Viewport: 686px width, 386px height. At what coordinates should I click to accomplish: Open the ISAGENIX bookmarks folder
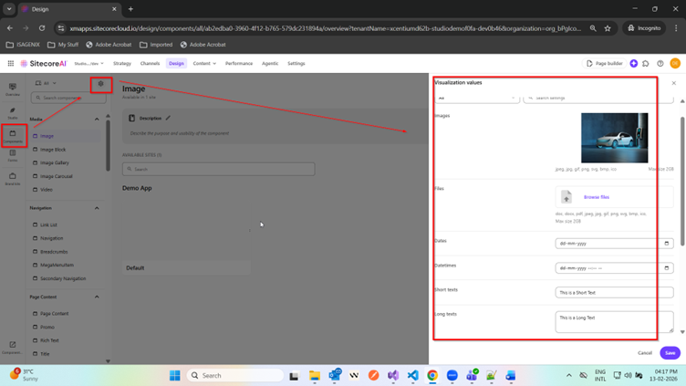point(23,45)
